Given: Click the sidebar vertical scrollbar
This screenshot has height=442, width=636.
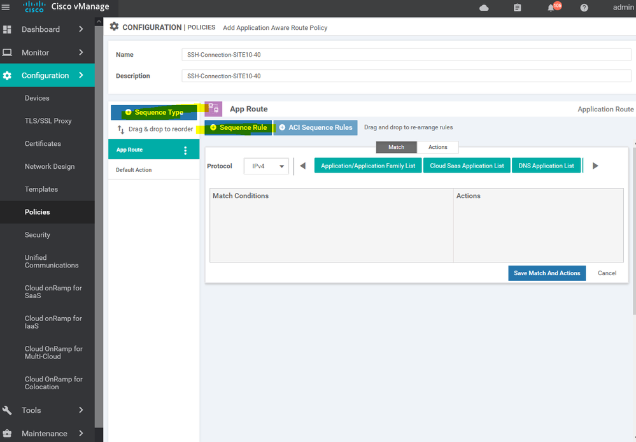Looking at the screenshot, I should pyautogui.click(x=99, y=225).
